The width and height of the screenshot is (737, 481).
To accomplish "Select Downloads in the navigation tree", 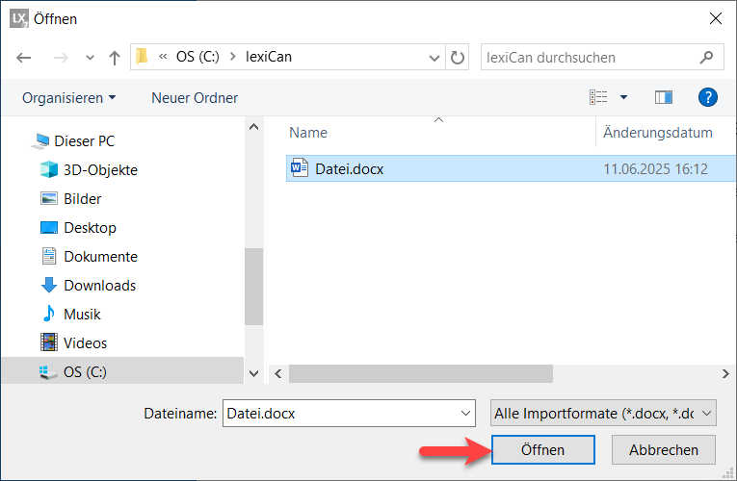I will tap(99, 285).
